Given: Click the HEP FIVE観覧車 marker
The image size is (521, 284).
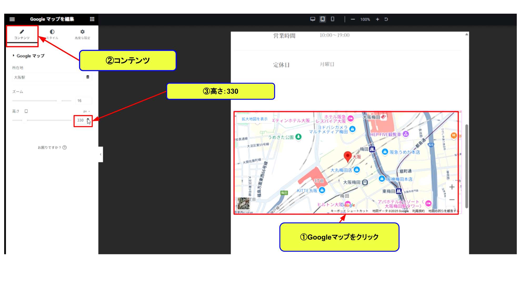Looking at the screenshot, I should (406, 134).
